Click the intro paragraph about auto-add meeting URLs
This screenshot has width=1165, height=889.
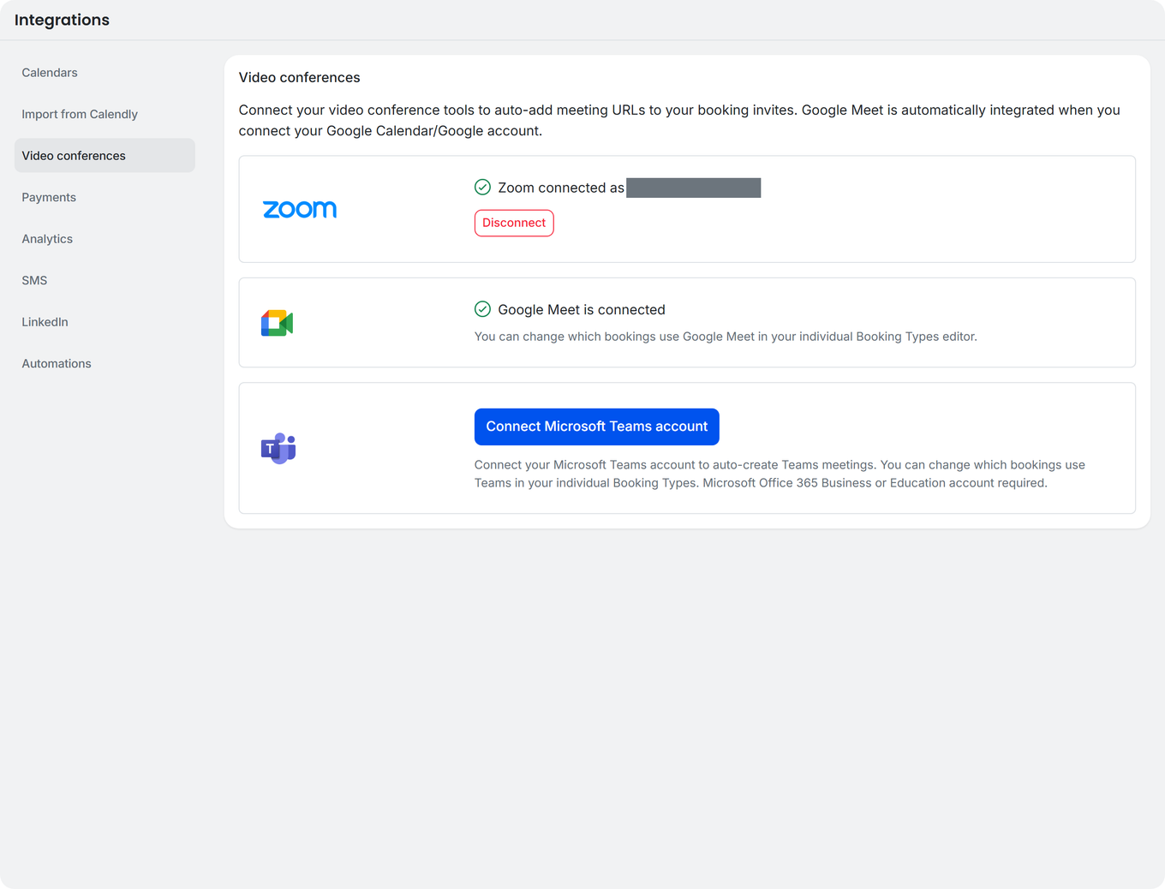(679, 120)
